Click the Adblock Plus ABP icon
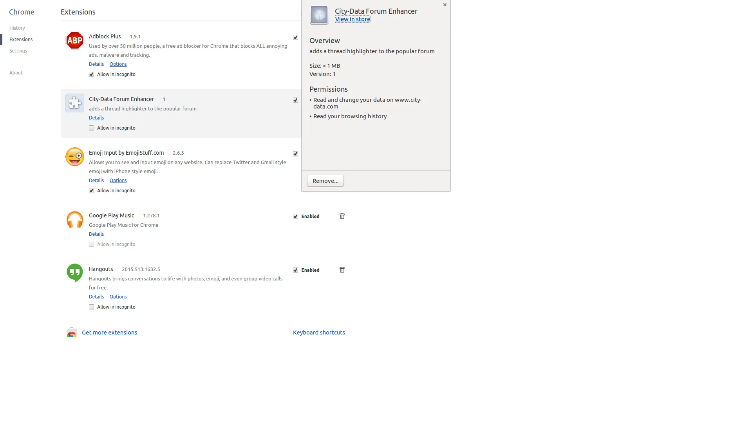The width and height of the screenshot is (752, 423). click(75, 40)
